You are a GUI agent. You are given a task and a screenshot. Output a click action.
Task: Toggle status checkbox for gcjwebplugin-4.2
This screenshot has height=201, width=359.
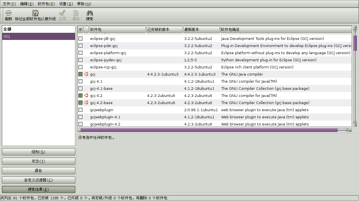tap(80, 124)
